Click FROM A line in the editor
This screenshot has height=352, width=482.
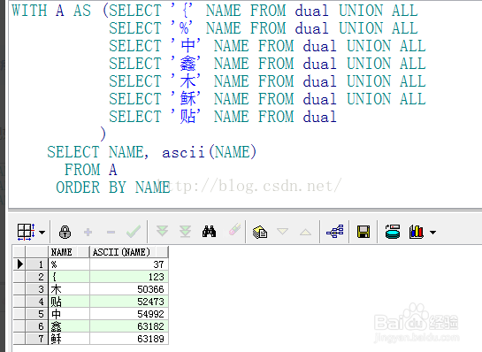point(91,170)
